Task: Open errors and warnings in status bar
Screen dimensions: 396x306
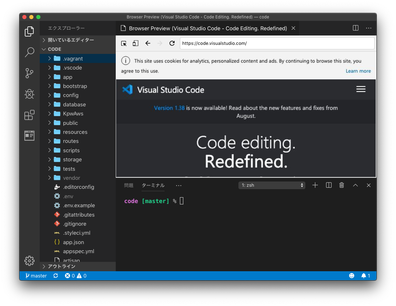Action: [x=76, y=276]
